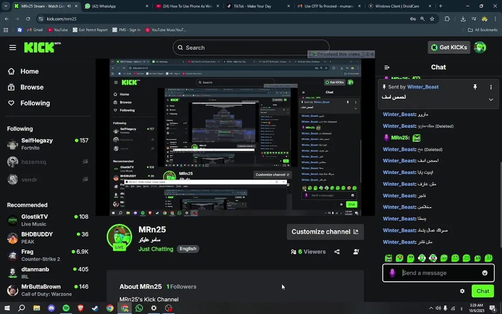The height and width of the screenshot is (314, 502).
Task: Open Chrome profile avatar in toolbar
Action: pos(485,19)
